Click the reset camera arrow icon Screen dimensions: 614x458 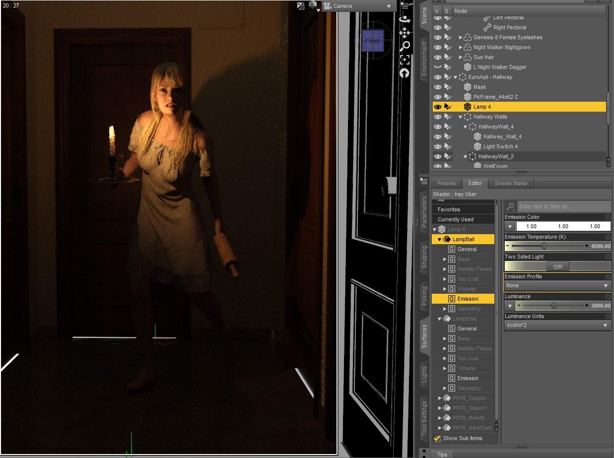coord(405,73)
